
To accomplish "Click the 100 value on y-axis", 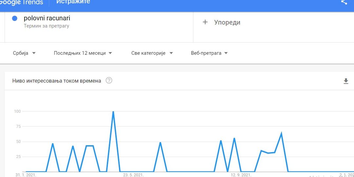I will tap(17, 111).
